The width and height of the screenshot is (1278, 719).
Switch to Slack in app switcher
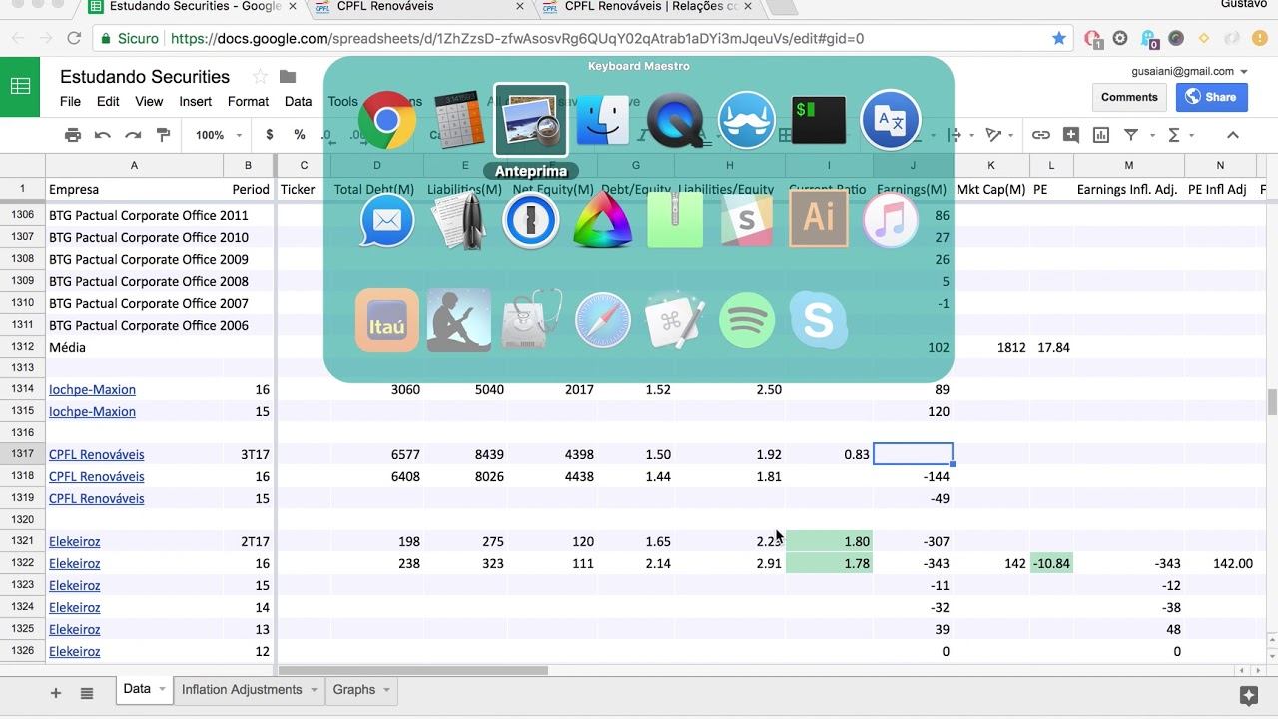[747, 220]
